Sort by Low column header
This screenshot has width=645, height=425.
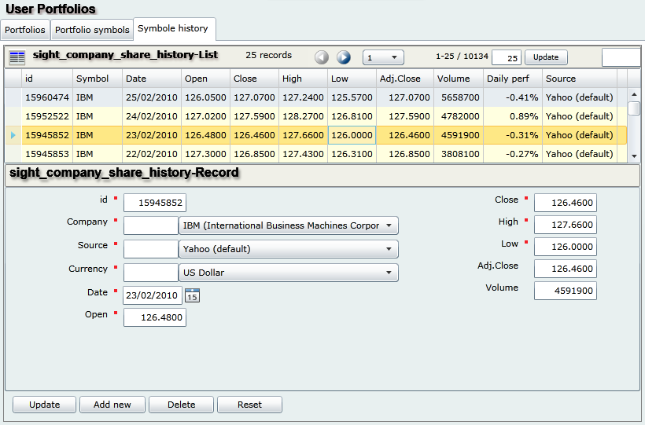click(x=352, y=79)
